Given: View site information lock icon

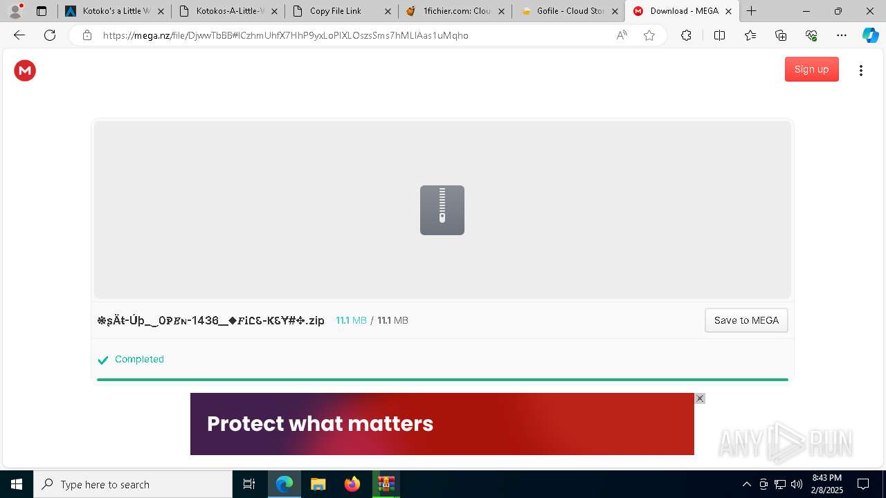Looking at the screenshot, I should [x=87, y=35].
